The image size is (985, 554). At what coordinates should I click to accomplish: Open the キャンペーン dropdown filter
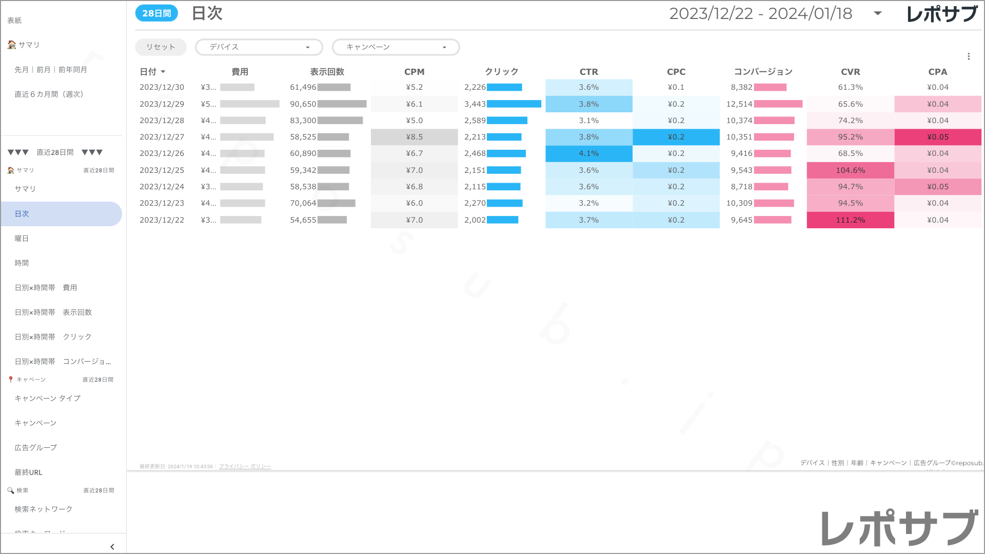pos(396,47)
